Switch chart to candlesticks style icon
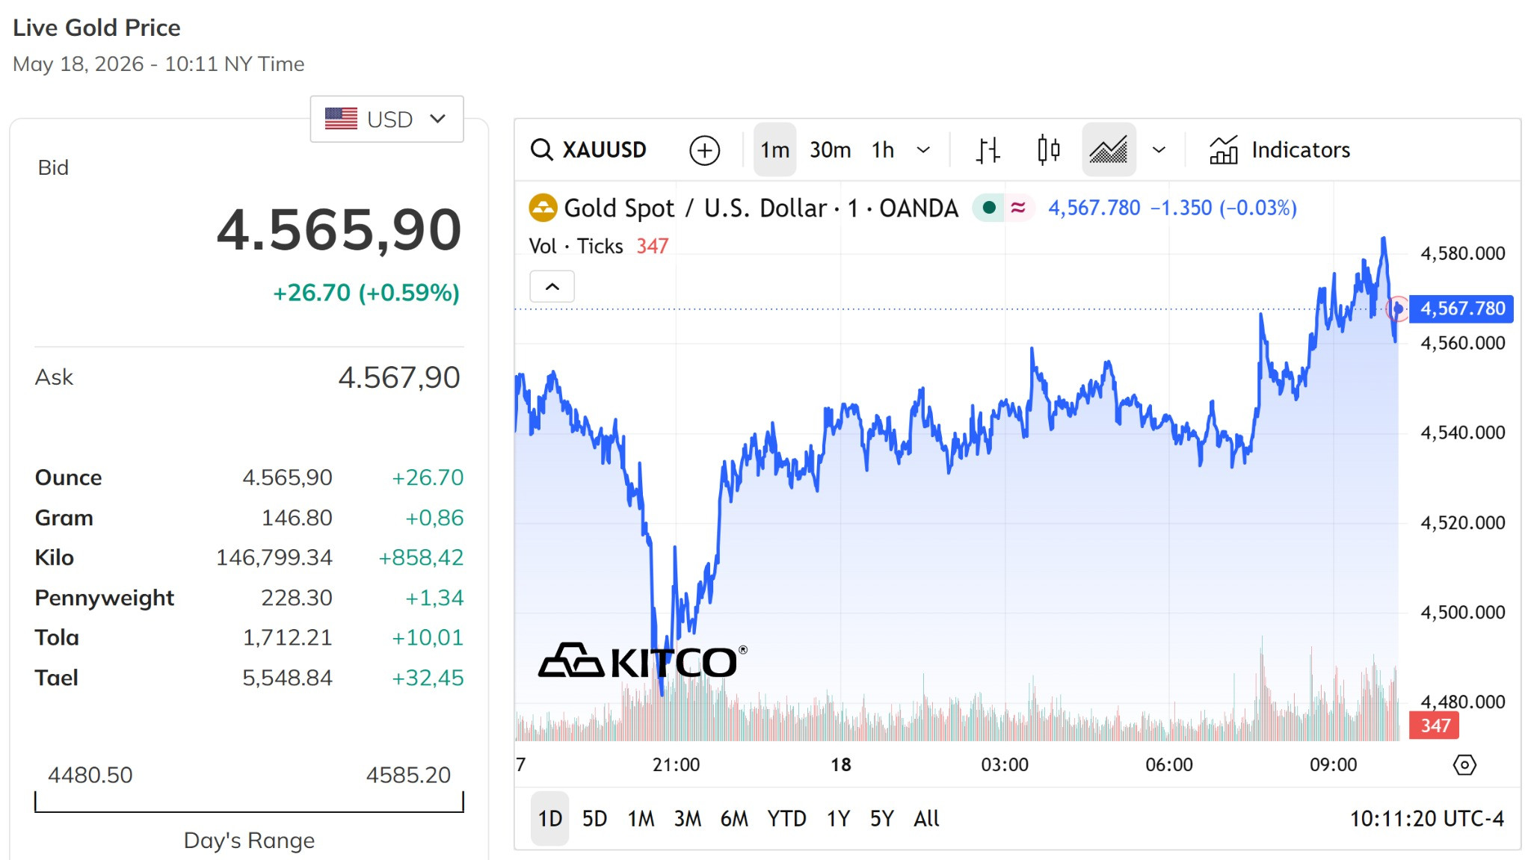 [1048, 150]
